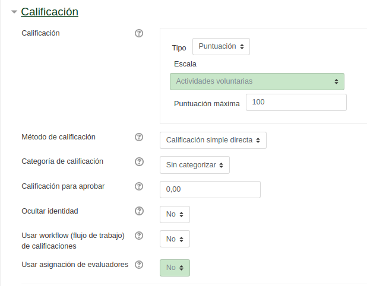Click the Puntuación máxima input field
This screenshot has width=367, height=286.
pos(296,103)
